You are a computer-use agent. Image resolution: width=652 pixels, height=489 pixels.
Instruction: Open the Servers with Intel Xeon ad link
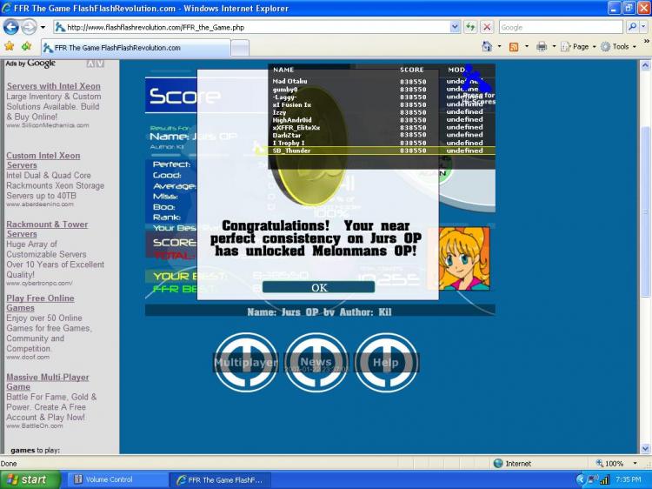tap(53, 86)
